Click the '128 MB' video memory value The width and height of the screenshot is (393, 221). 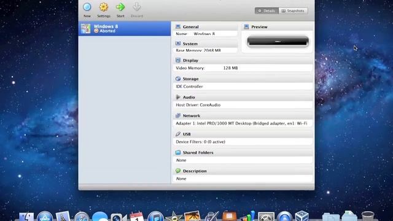(230, 68)
